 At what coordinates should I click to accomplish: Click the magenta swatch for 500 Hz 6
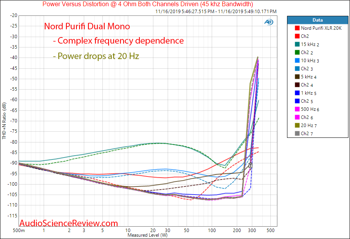(x=297, y=109)
